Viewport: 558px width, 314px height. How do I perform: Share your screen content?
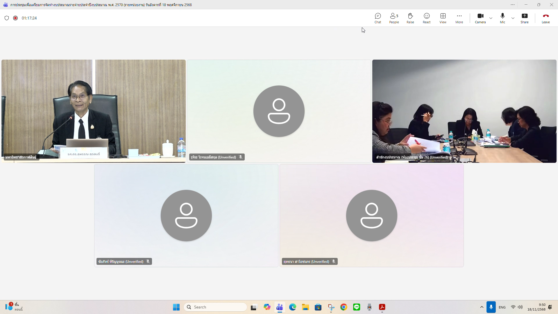[x=524, y=18]
